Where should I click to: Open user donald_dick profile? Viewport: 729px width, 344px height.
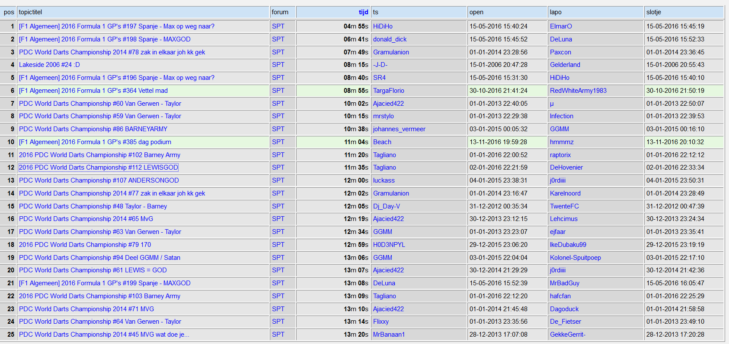point(390,39)
